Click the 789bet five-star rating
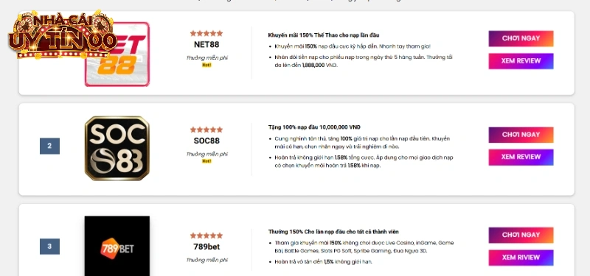The height and width of the screenshot is (276, 590). [x=206, y=236]
